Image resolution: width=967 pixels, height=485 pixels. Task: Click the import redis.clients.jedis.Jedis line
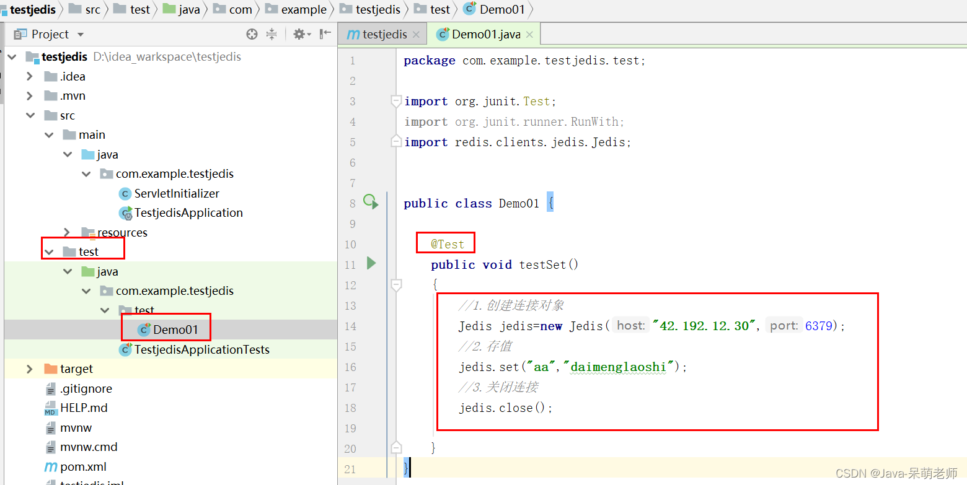coord(518,142)
